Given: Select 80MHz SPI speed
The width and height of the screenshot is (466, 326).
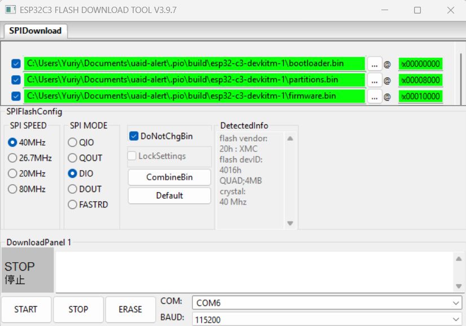Looking at the screenshot, I should pos(27,189).
